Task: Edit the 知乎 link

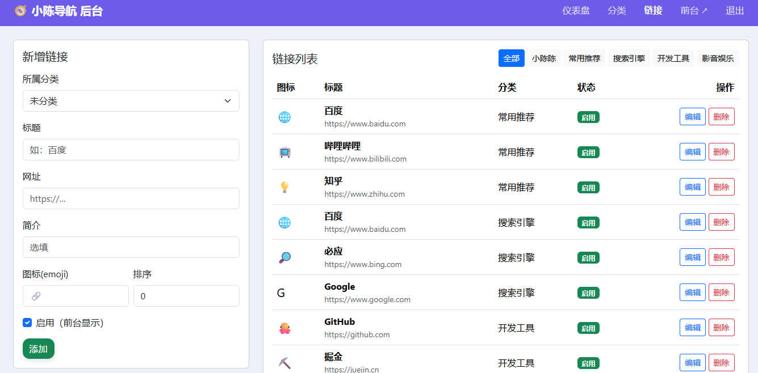Action: point(693,187)
